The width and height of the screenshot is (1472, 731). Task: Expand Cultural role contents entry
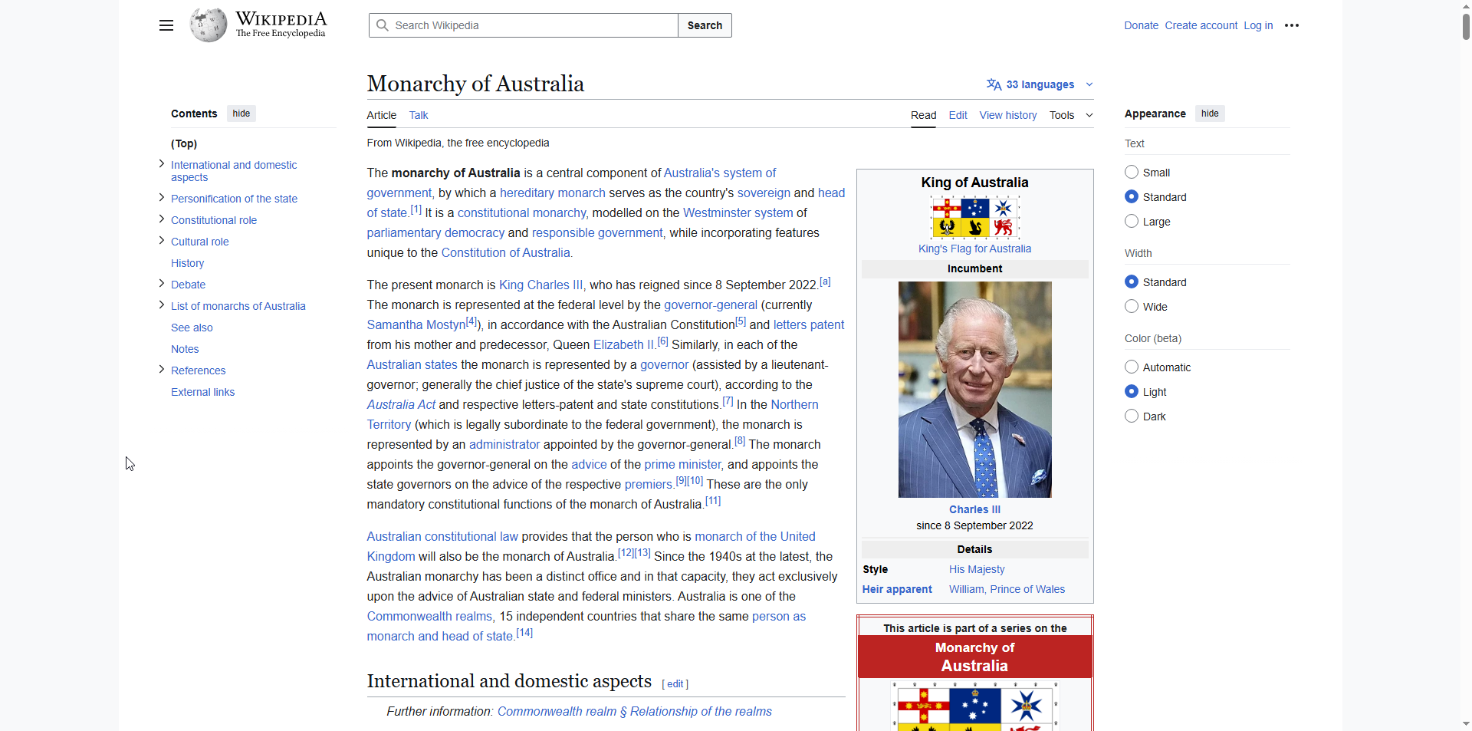(x=162, y=240)
